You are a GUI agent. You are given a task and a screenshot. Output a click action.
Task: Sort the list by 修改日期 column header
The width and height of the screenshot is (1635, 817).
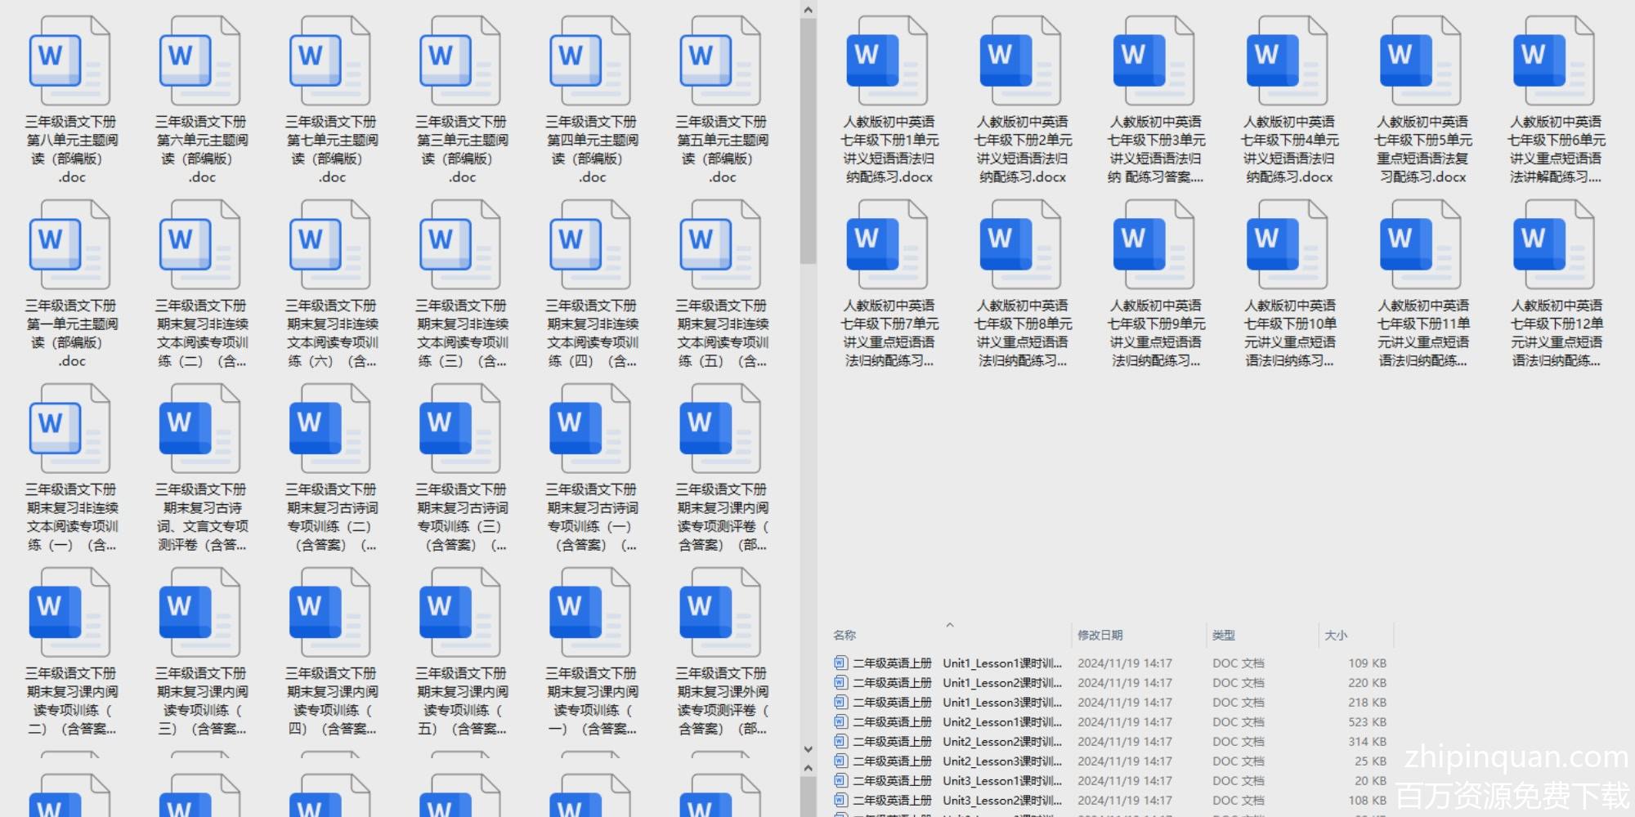pyautogui.click(x=1100, y=636)
